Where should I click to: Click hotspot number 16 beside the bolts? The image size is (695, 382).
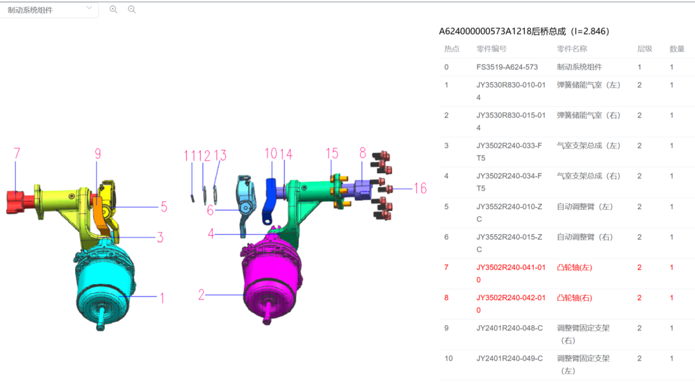pyautogui.click(x=420, y=188)
